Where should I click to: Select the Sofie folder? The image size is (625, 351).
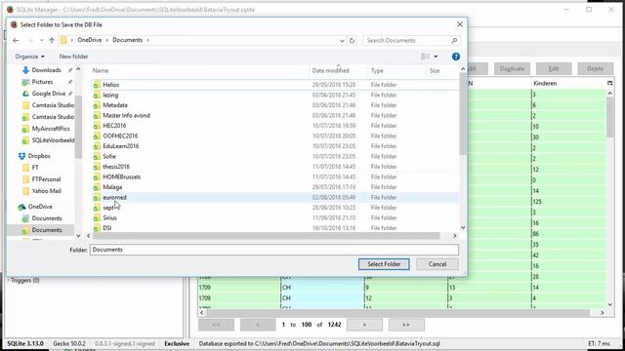[109, 156]
